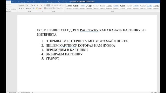The width and height of the screenshot is (166, 93).
Task: Open Clipboard pane launcher
Action: coord(17,11)
